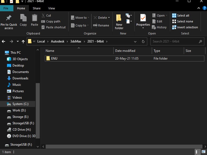The image size is (207, 155).
Task: Click the Copy ribbon icon
Action: tap(23, 18)
